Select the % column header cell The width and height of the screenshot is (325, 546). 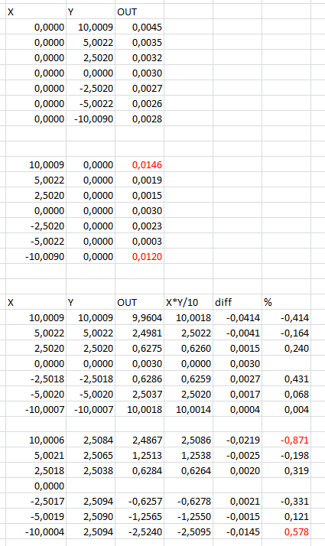[x=286, y=302]
